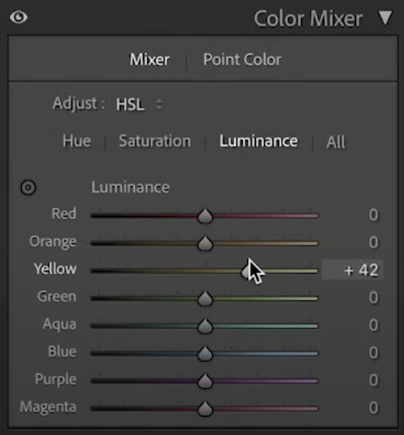The height and width of the screenshot is (435, 404).
Task: Select the Mixer tab
Action: click(x=150, y=60)
